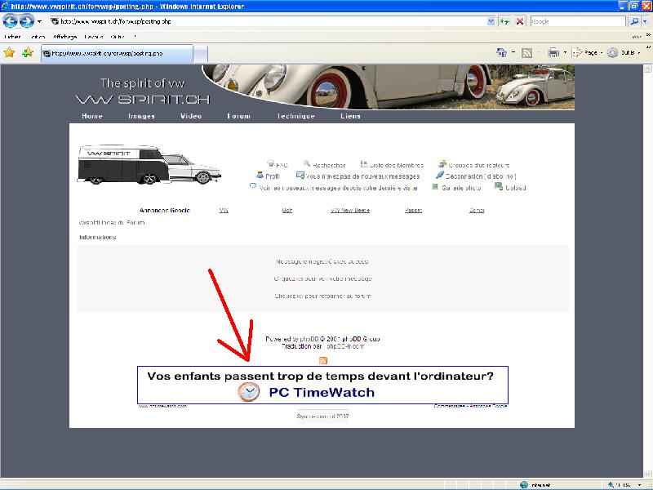The image size is (653, 490).
Task: Open the Liste des Membres link
Action: (397, 165)
